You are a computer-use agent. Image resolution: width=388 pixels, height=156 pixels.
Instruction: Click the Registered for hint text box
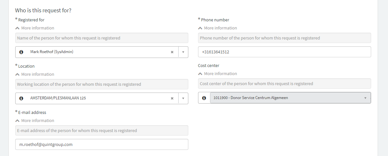click(x=102, y=38)
